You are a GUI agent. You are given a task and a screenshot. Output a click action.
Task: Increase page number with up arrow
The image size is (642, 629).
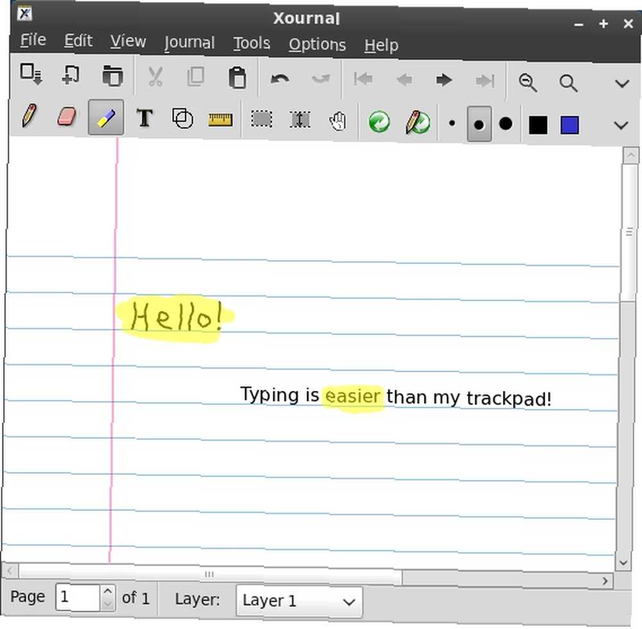108,591
